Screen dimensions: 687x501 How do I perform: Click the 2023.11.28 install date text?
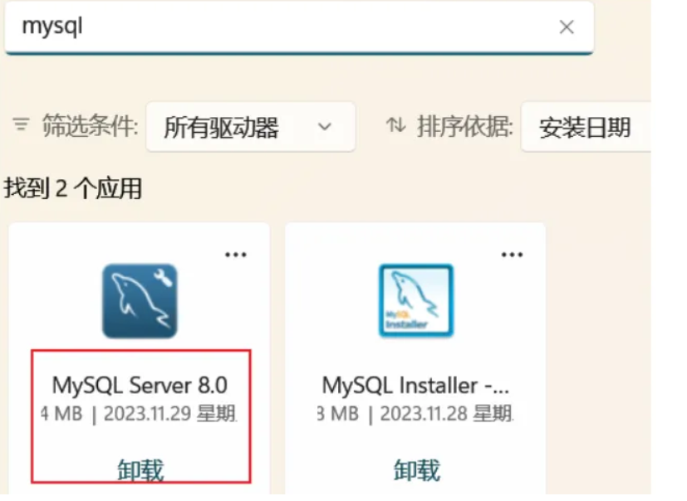click(x=424, y=413)
